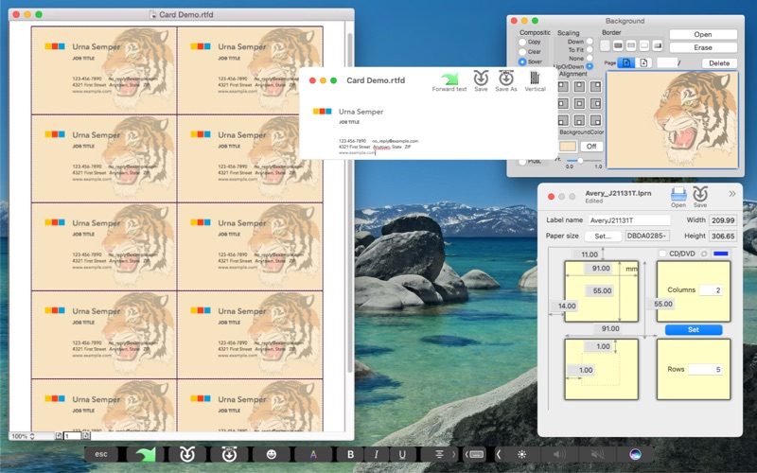Choose the first blank border style
The width and height of the screenshot is (757, 473).
(x=605, y=45)
